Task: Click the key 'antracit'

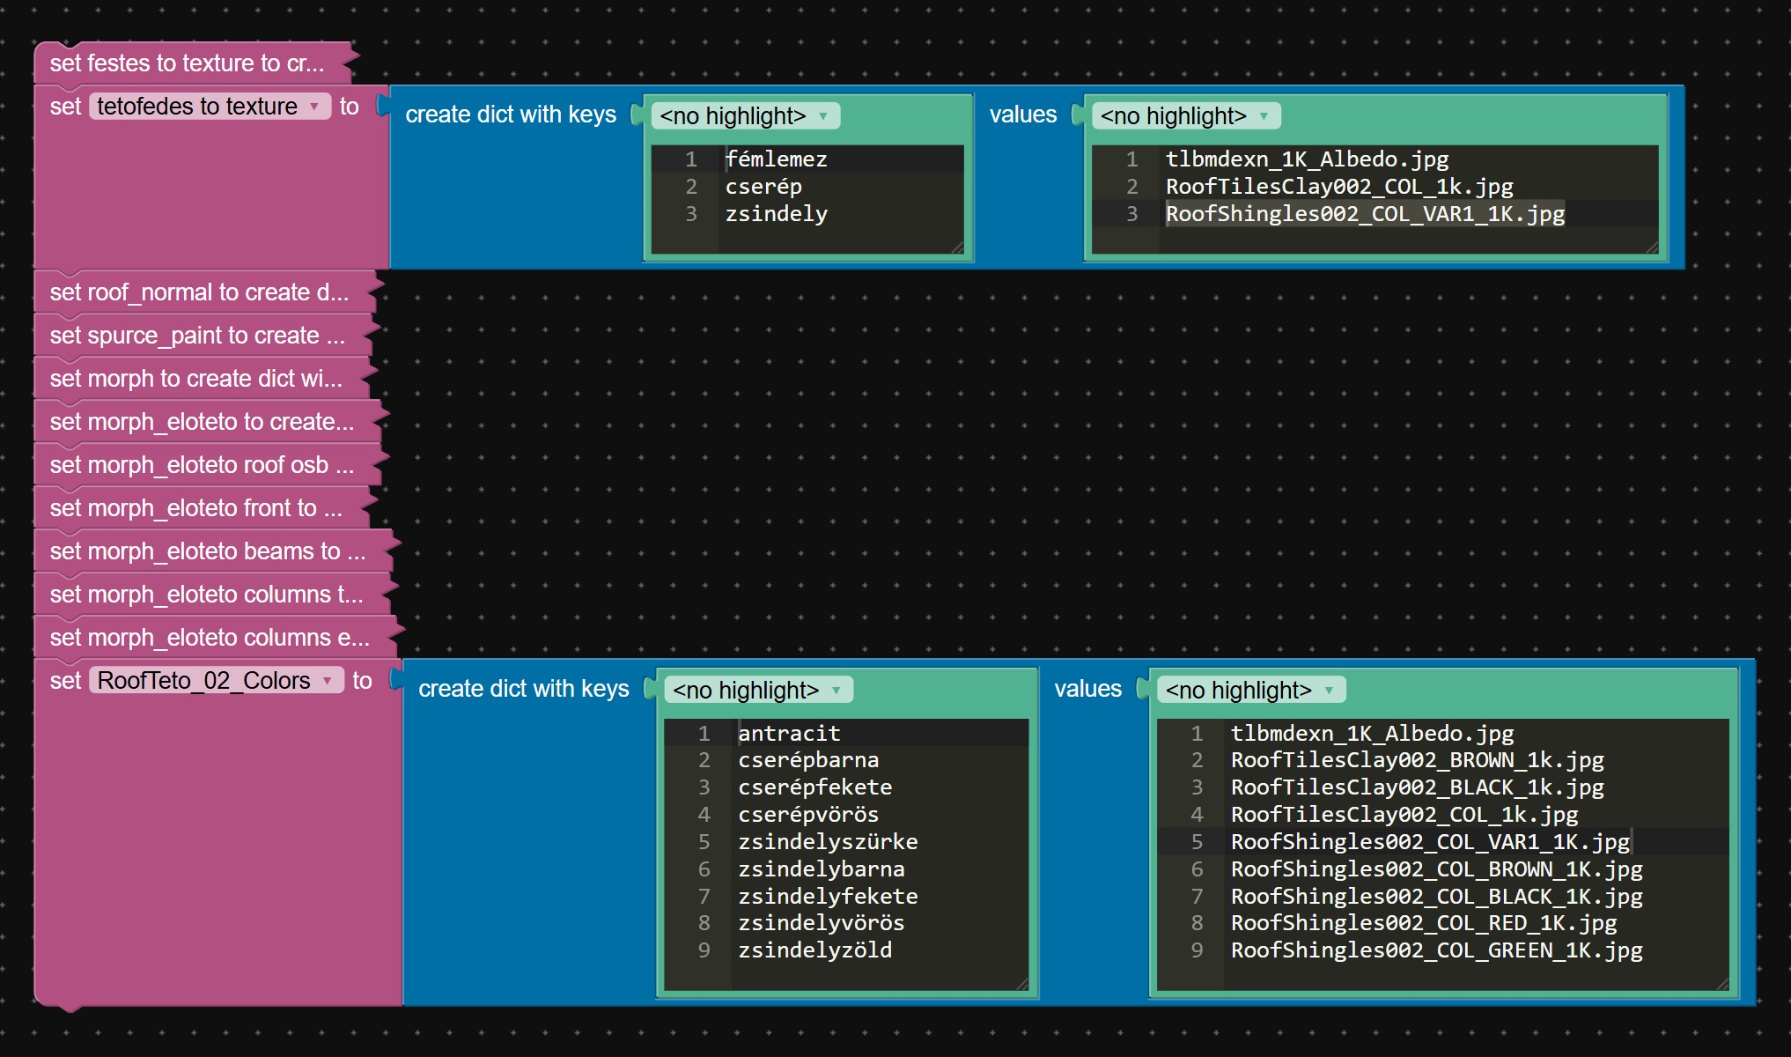Action: pyautogui.click(x=789, y=733)
